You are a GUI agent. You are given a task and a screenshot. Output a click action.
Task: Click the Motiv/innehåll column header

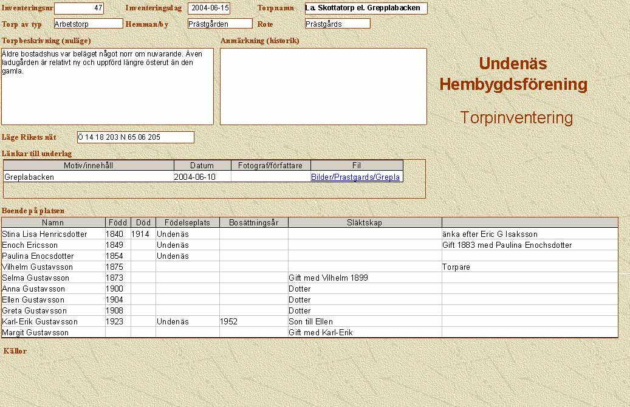tap(89, 165)
